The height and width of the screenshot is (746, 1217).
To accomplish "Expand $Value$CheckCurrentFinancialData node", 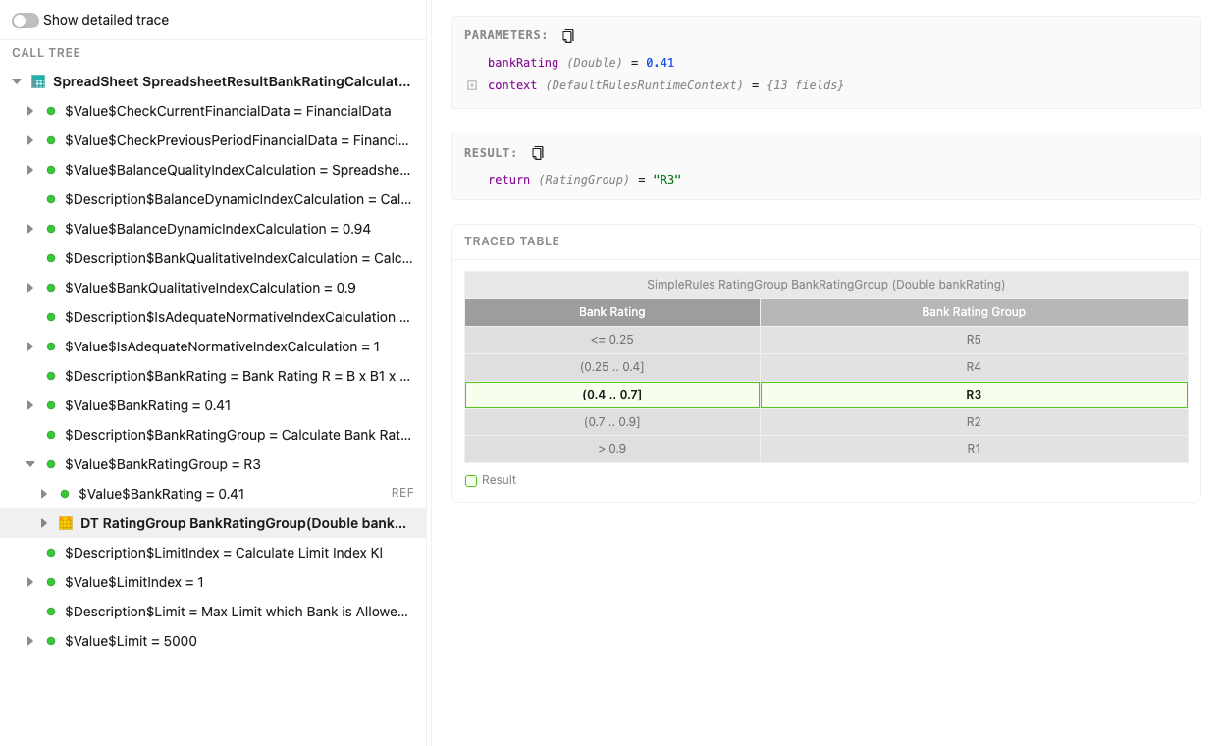I will point(30,111).
